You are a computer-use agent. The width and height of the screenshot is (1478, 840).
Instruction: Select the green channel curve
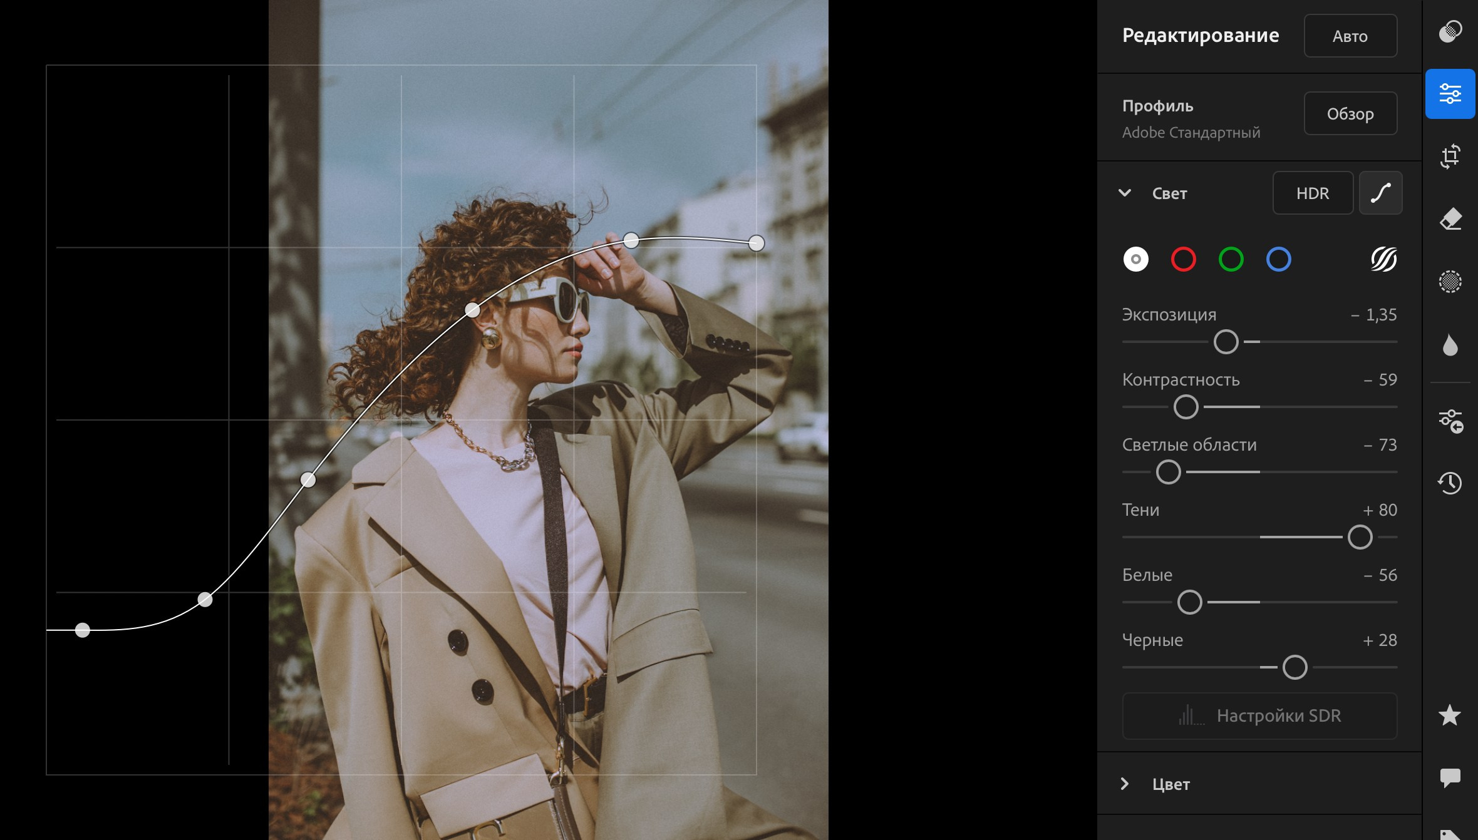[x=1231, y=259]
